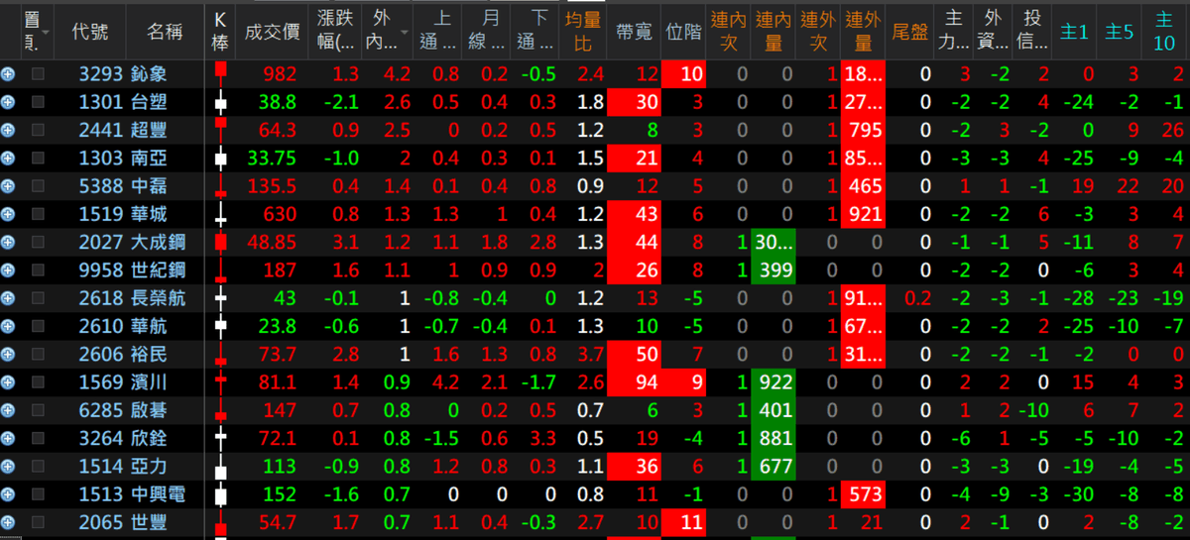Tick the checkbox for row 1519 華城
The height and width of the screenshot is (540, 1190).
(38, 213)
